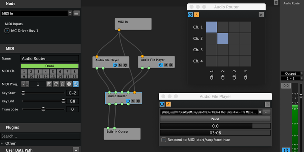
Task: Toggle power in the Audio Router window
Action: pos(190,15)
